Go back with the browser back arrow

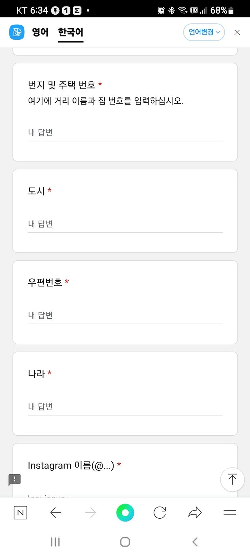pos(56,513)
